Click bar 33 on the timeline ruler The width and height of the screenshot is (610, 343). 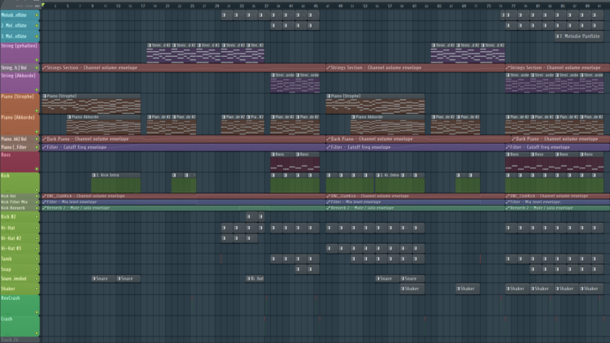click(242, 7)
